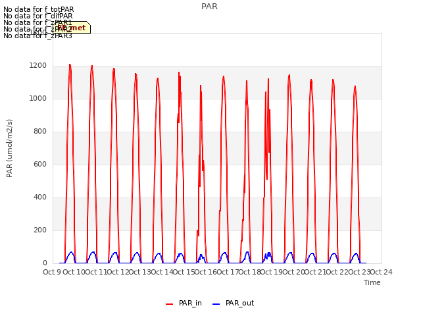Toggle the PAR_out legend entry

tap(234, 303)
